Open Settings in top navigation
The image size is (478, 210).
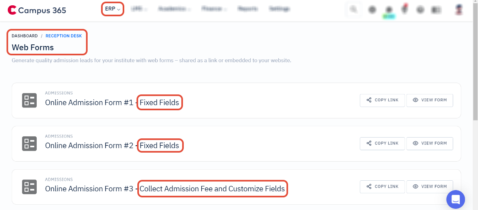(279, 9)
